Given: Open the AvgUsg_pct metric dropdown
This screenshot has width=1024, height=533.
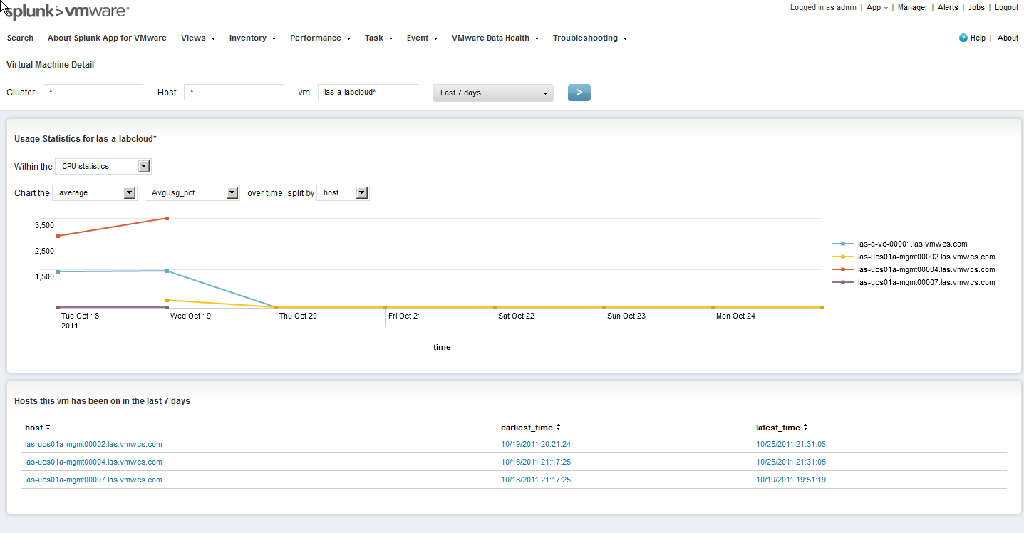Looking at the screenshot, I should click(x=192, y=192).
